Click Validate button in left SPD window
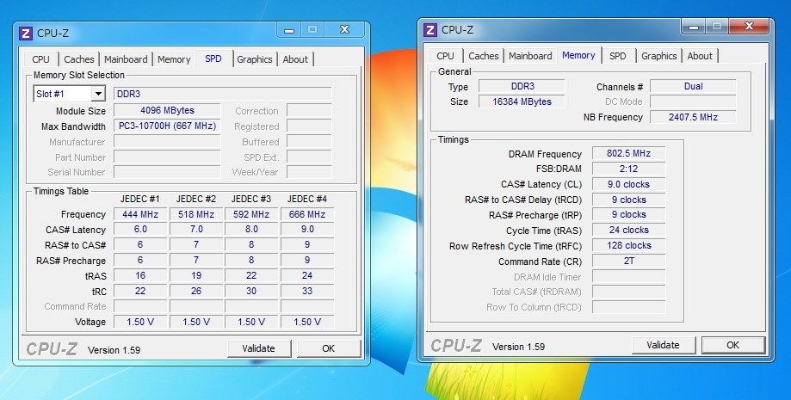This screenshot has width=791, height=400. (x=259, y=348)
